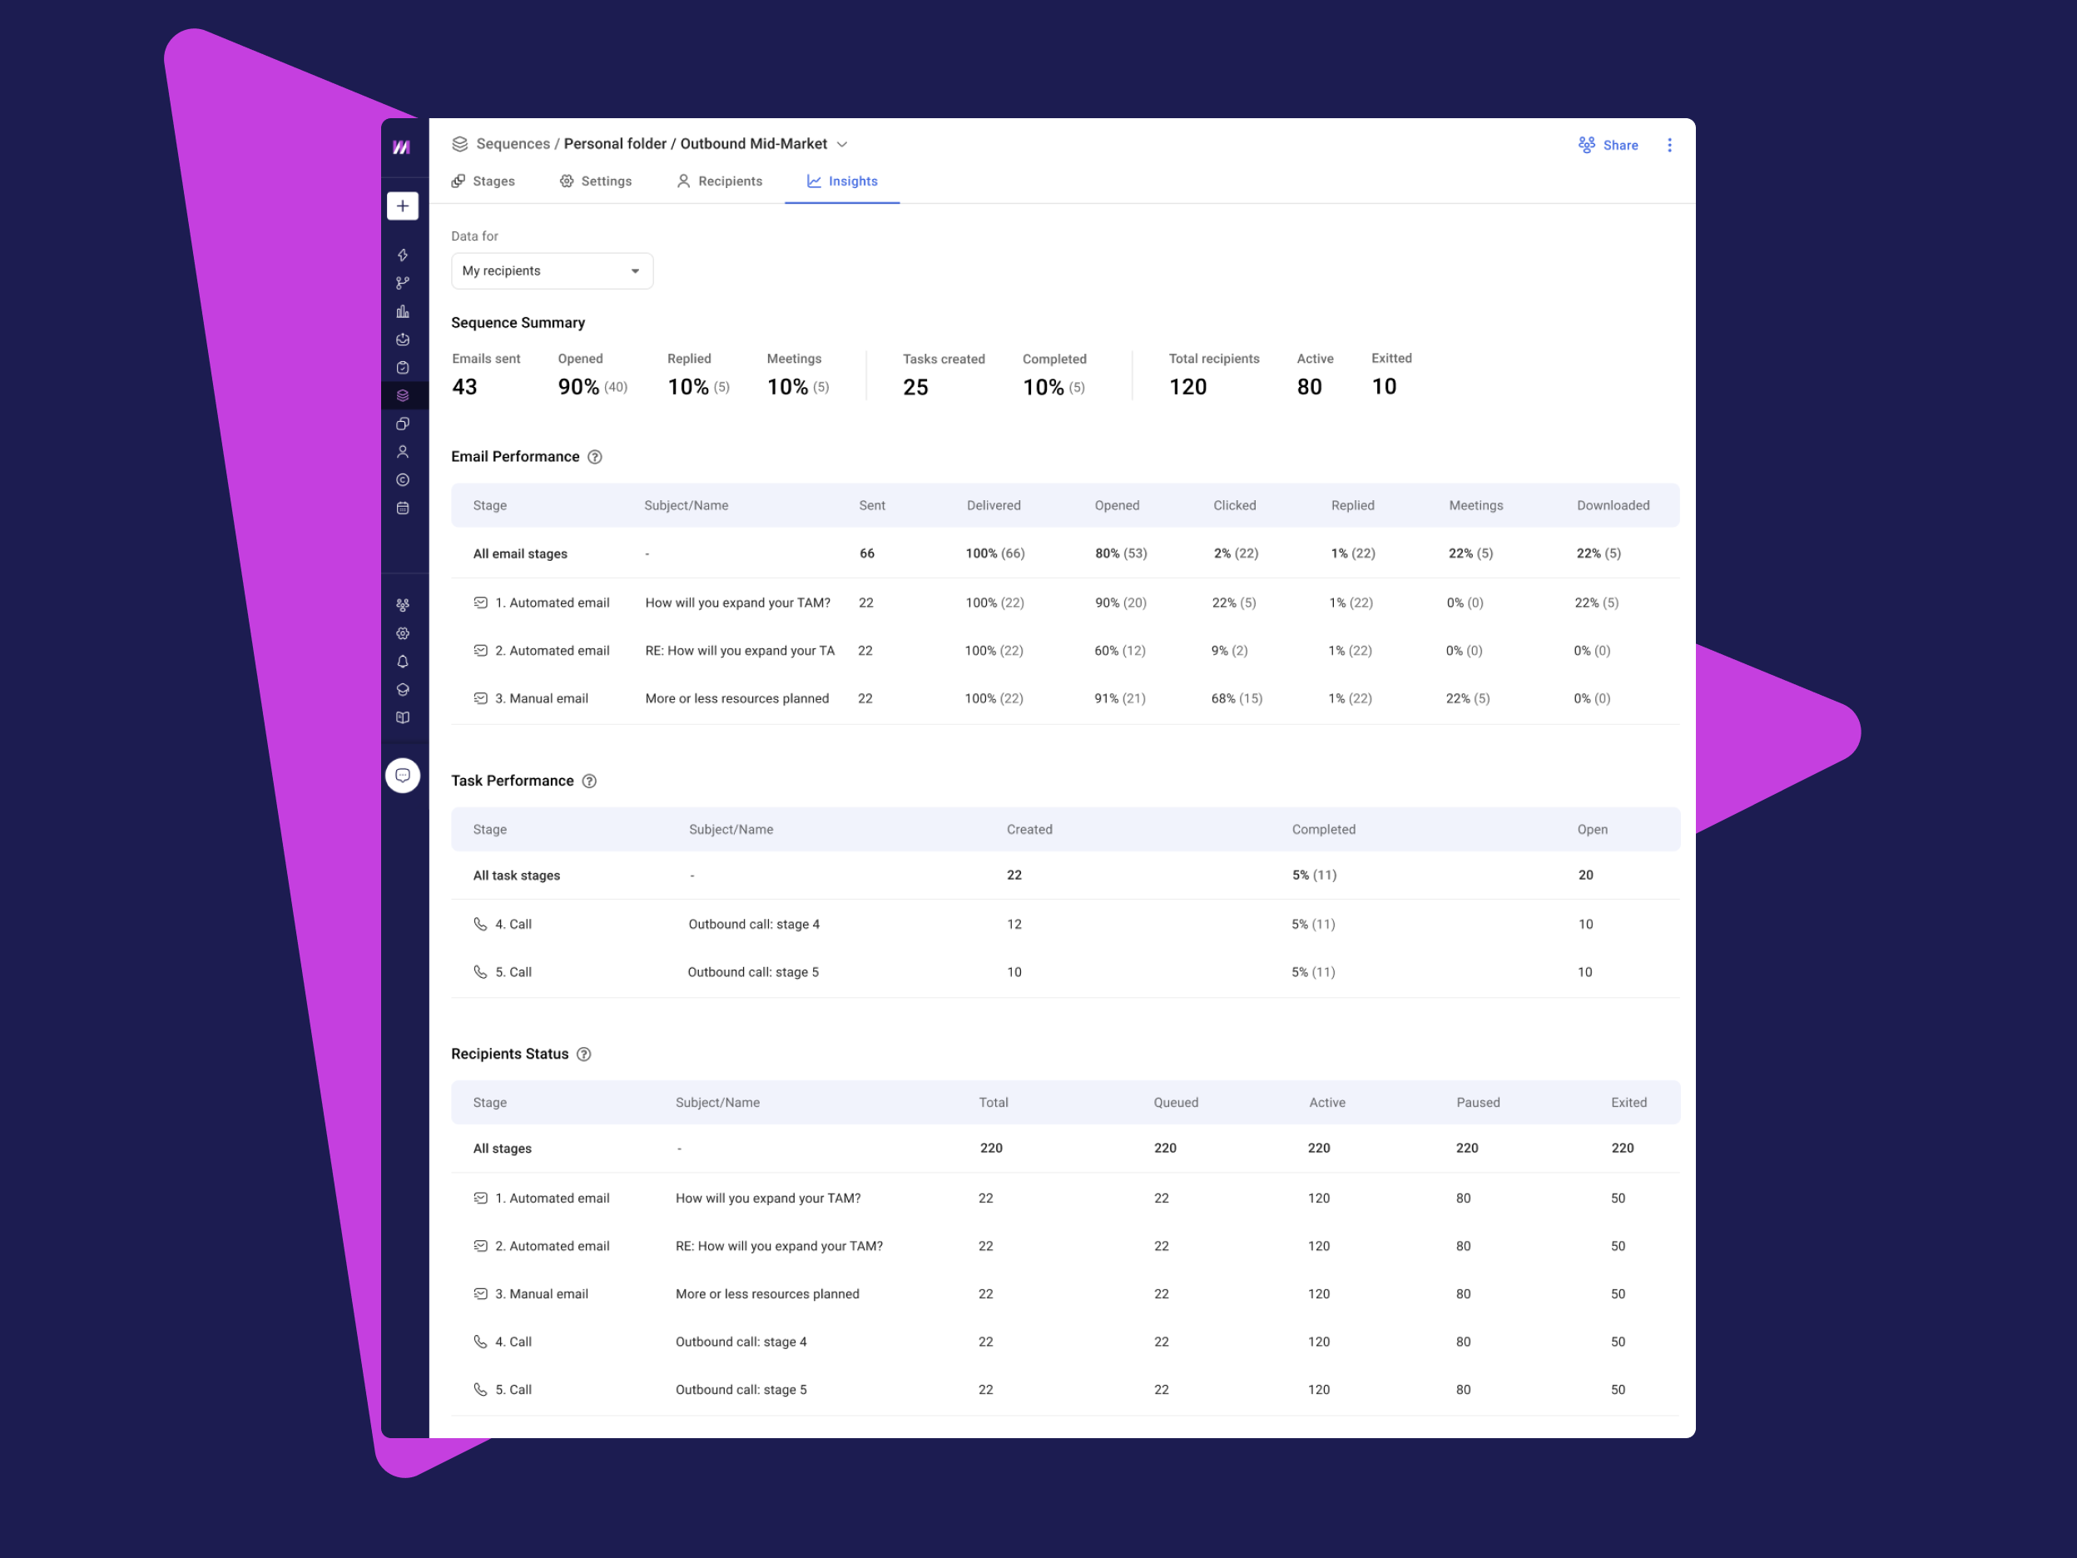Open the My recipients dropdown
2077x1558 pixels.
(551, 270)
